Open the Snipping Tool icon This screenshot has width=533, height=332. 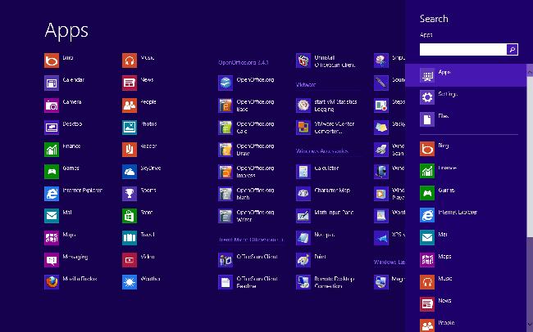click(x=381, y=61)
